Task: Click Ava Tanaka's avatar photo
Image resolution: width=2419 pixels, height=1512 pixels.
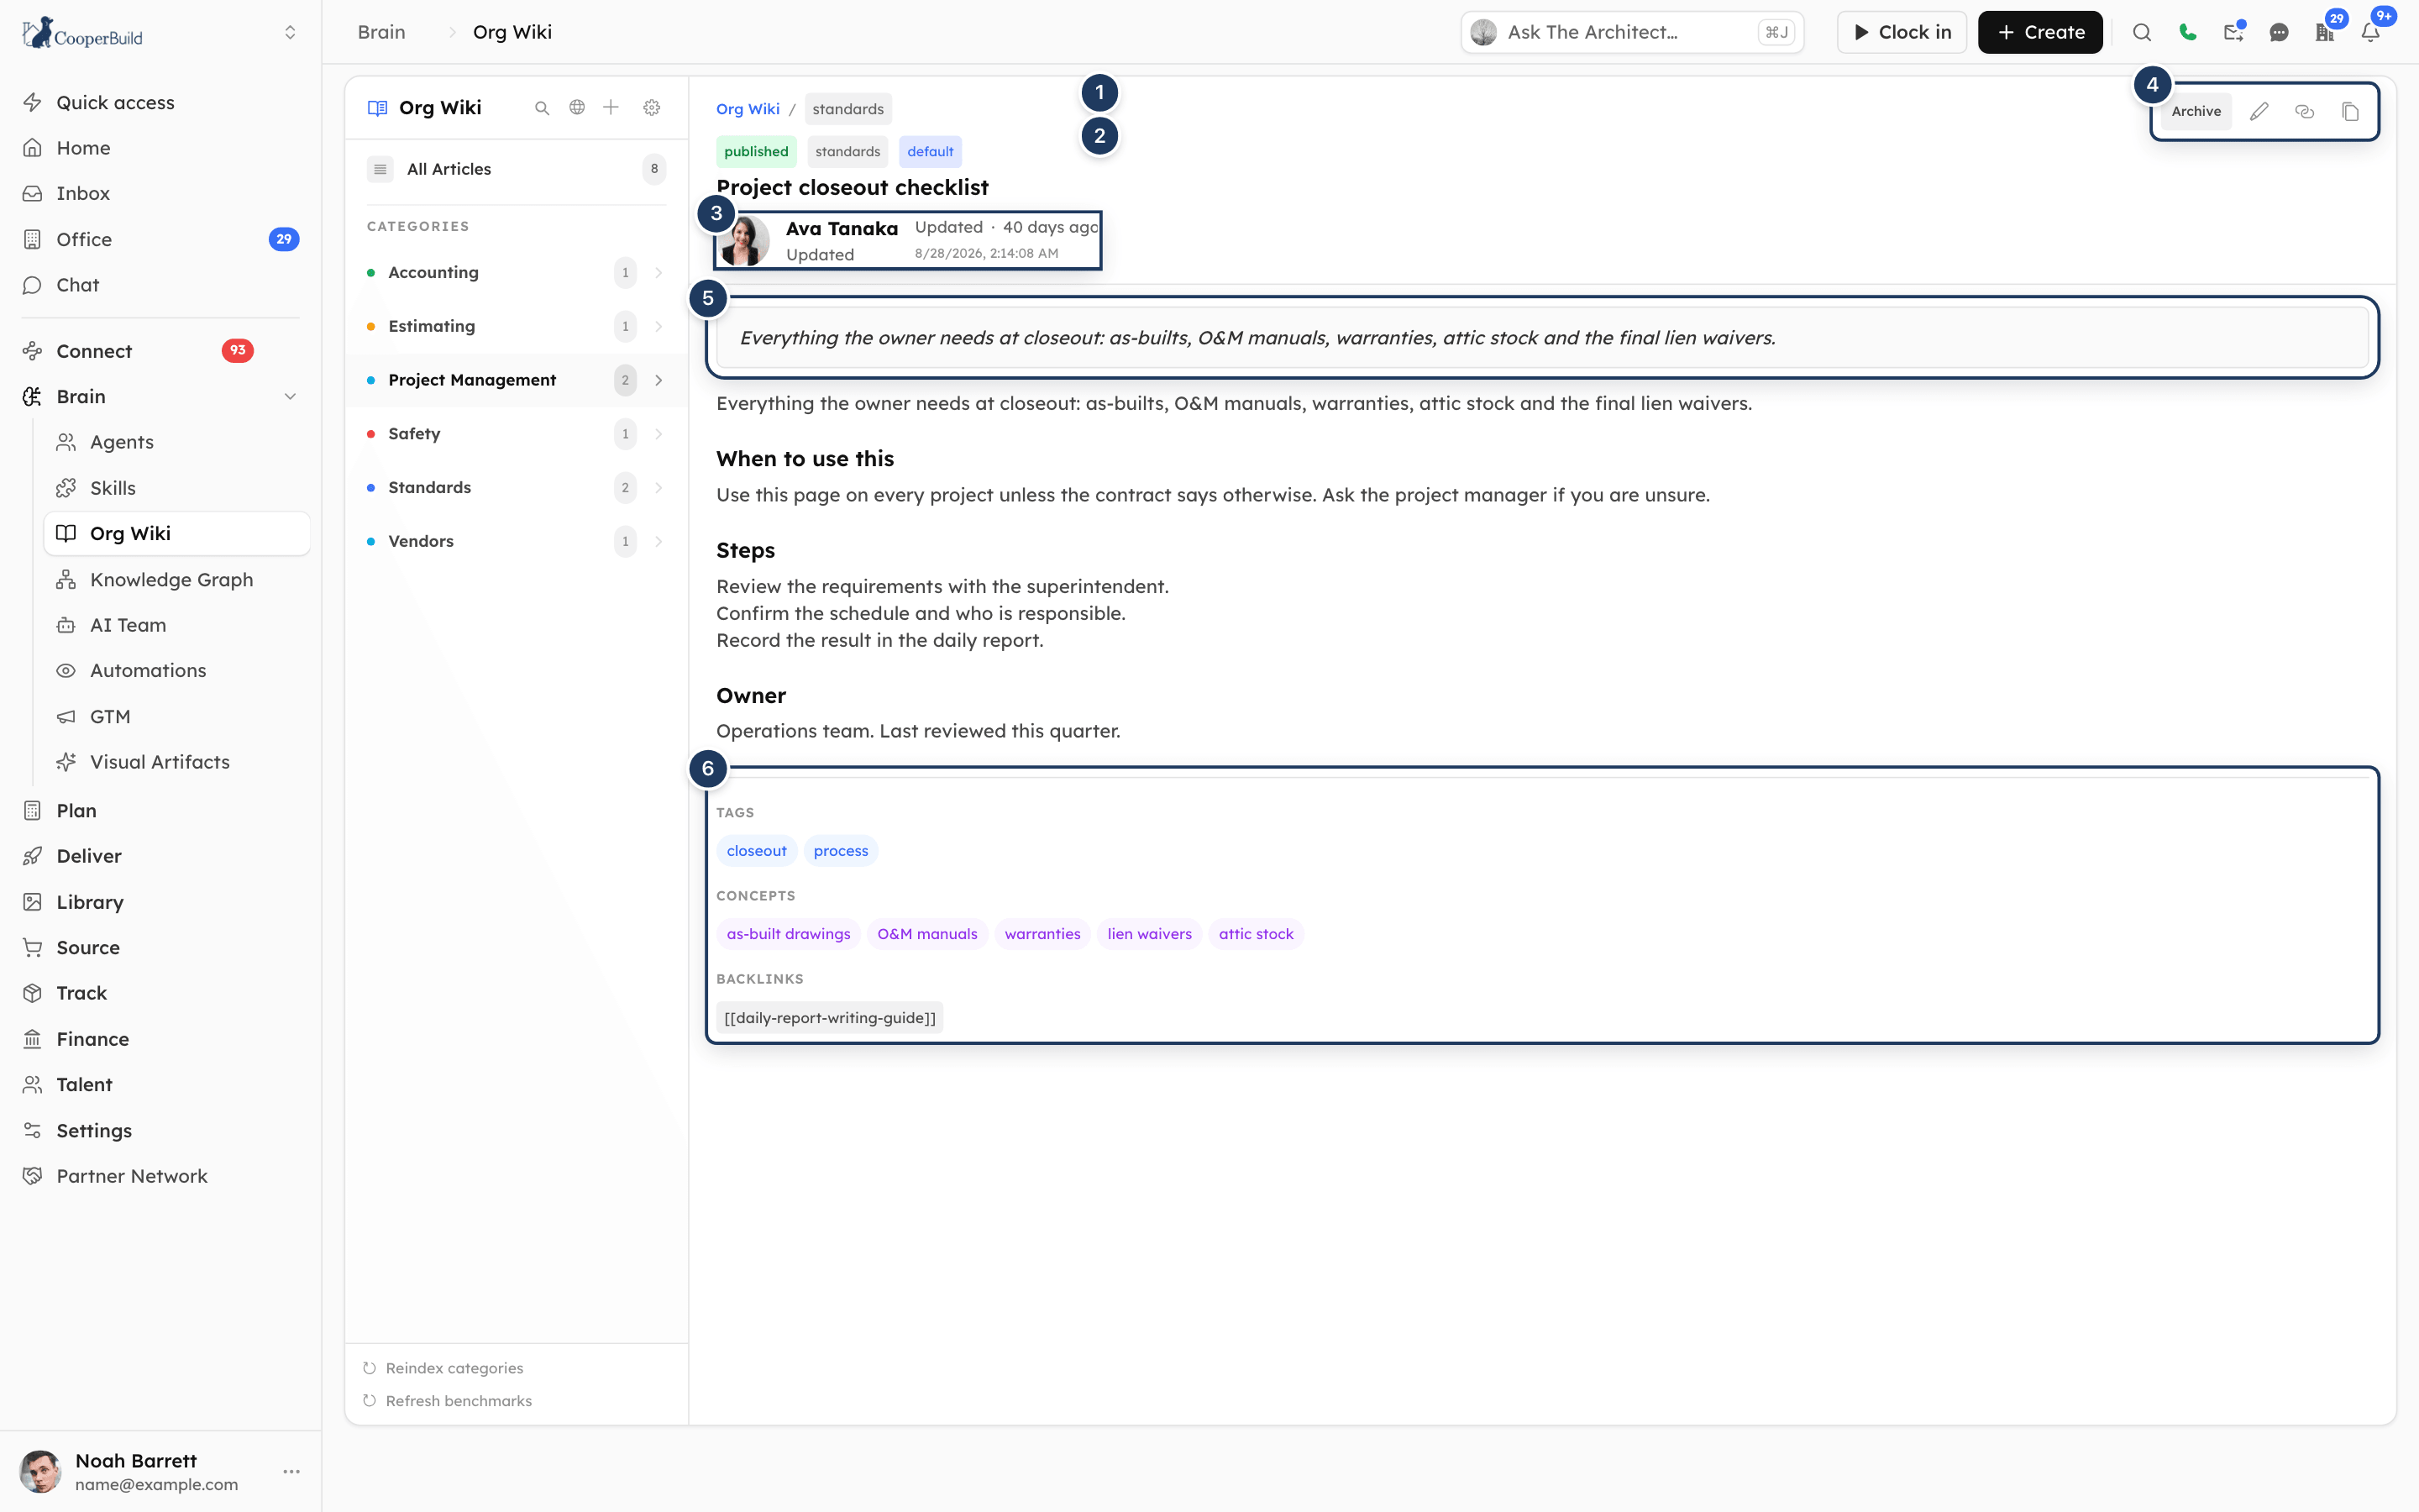Action: click(x=745, y=241)
